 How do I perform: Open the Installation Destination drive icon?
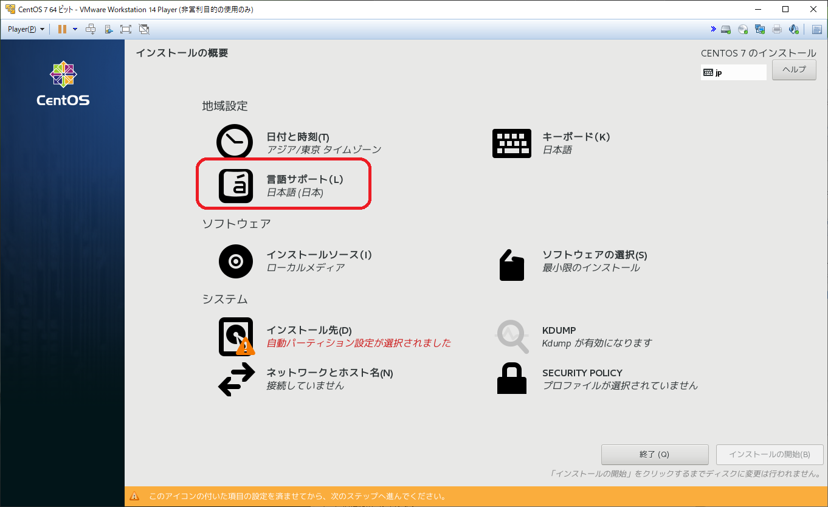(236, 336)
